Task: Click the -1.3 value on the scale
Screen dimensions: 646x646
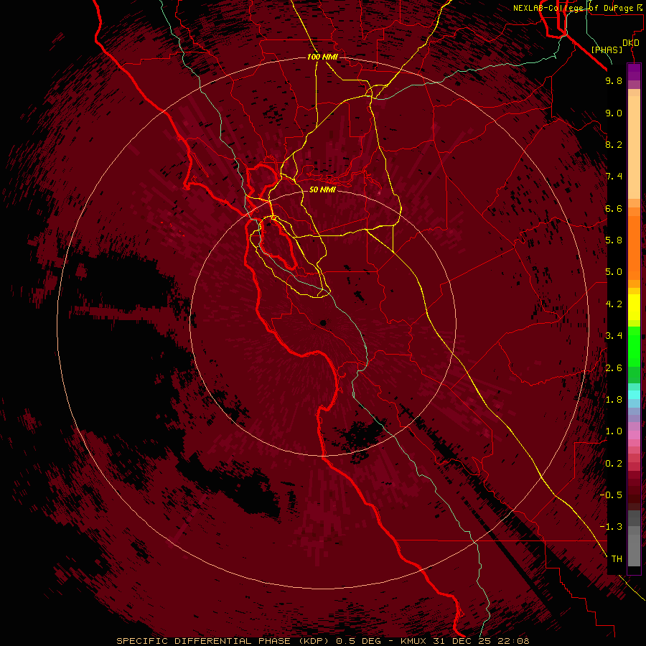Action: click(x=611, y=527)
